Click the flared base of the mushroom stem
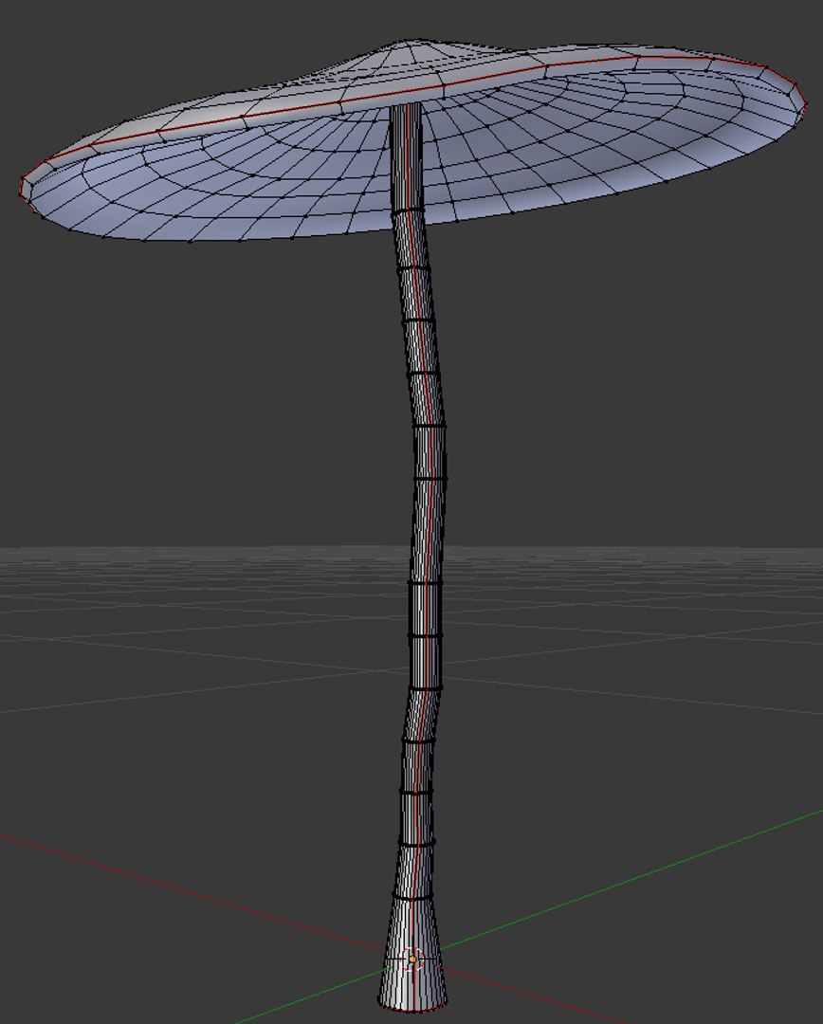The image size is (823, 1024). tap(412, 954)
